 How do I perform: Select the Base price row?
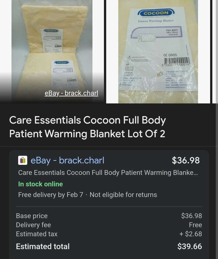point(109,216)
